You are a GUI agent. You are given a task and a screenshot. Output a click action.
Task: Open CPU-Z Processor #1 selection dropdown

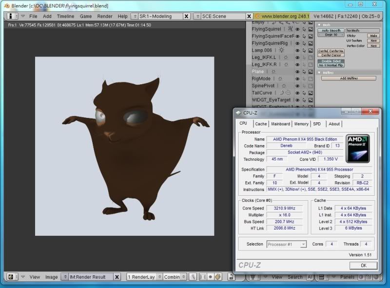pos(287,244)
